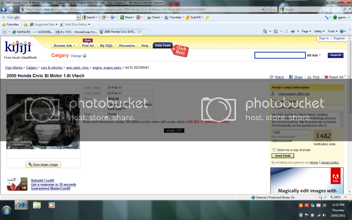Click the Check spelling button in Google Toolbar
Image resolution: width=352 pixels, height=220 pixels.
coord(154,17)
